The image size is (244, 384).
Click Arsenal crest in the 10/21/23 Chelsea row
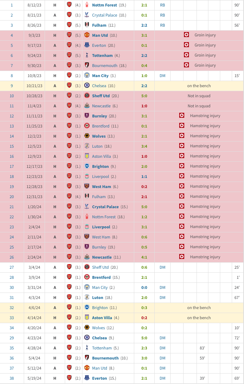(69, 85)
